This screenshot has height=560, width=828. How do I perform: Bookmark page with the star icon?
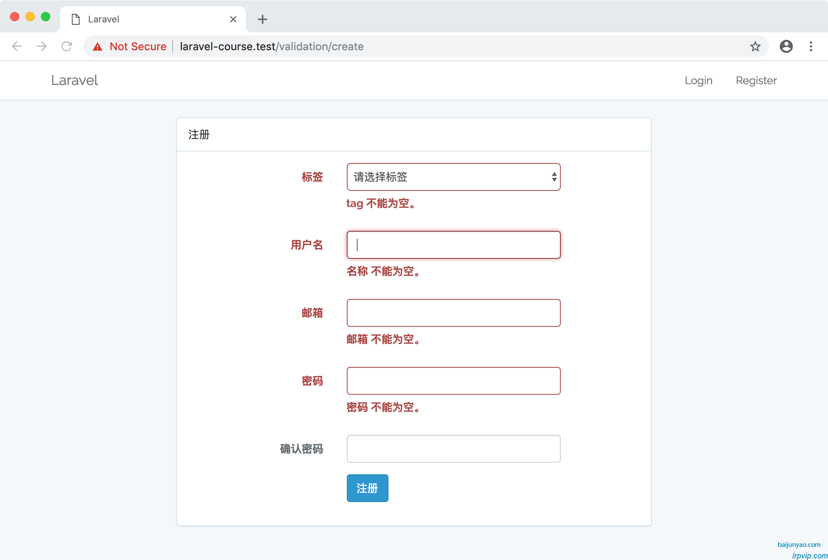(x=755, y=46)
